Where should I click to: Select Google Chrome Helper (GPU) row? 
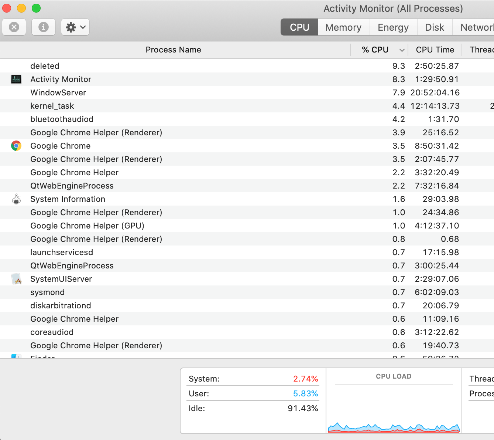247,226
